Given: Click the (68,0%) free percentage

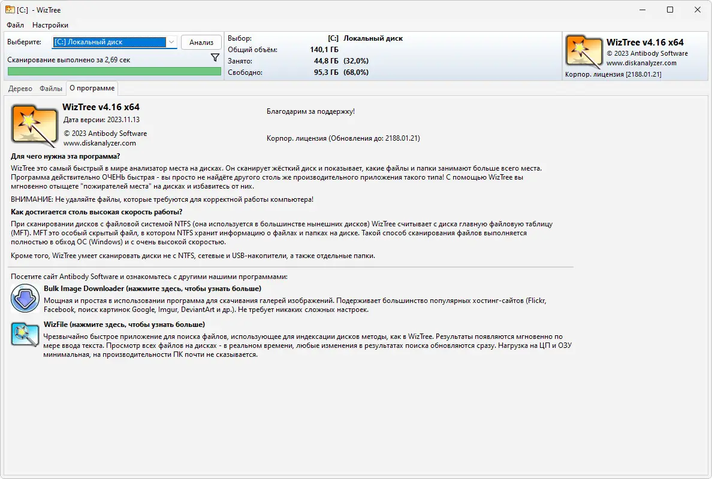Looking at the screenshot, I should 356,72.
